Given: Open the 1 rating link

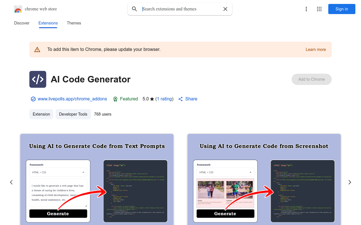Looking at the screenshot, I should [164, 99].
